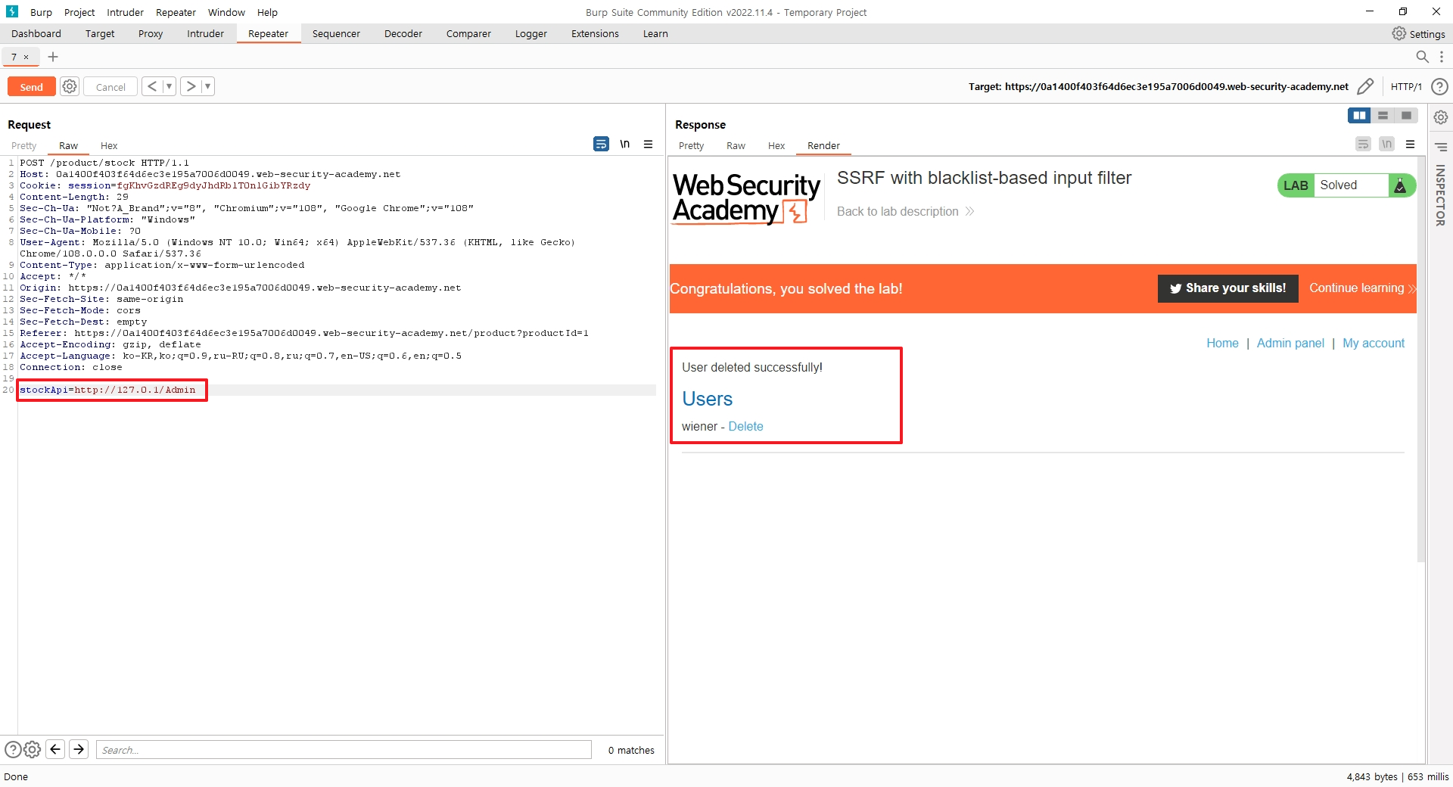Open tab bar options kebab menu
This screenshot has height=787, width=1453.
1442,57
